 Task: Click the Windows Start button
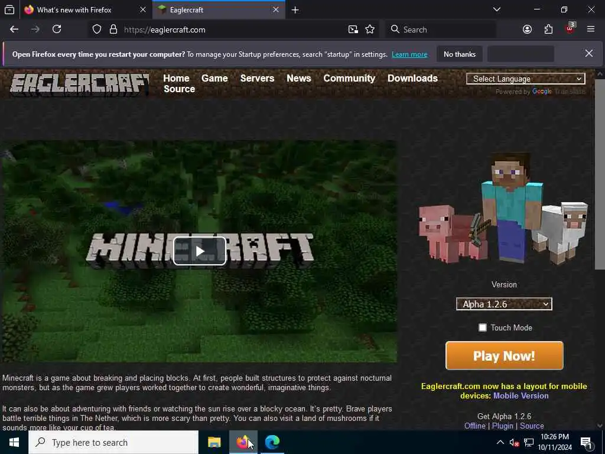point(14,442)
